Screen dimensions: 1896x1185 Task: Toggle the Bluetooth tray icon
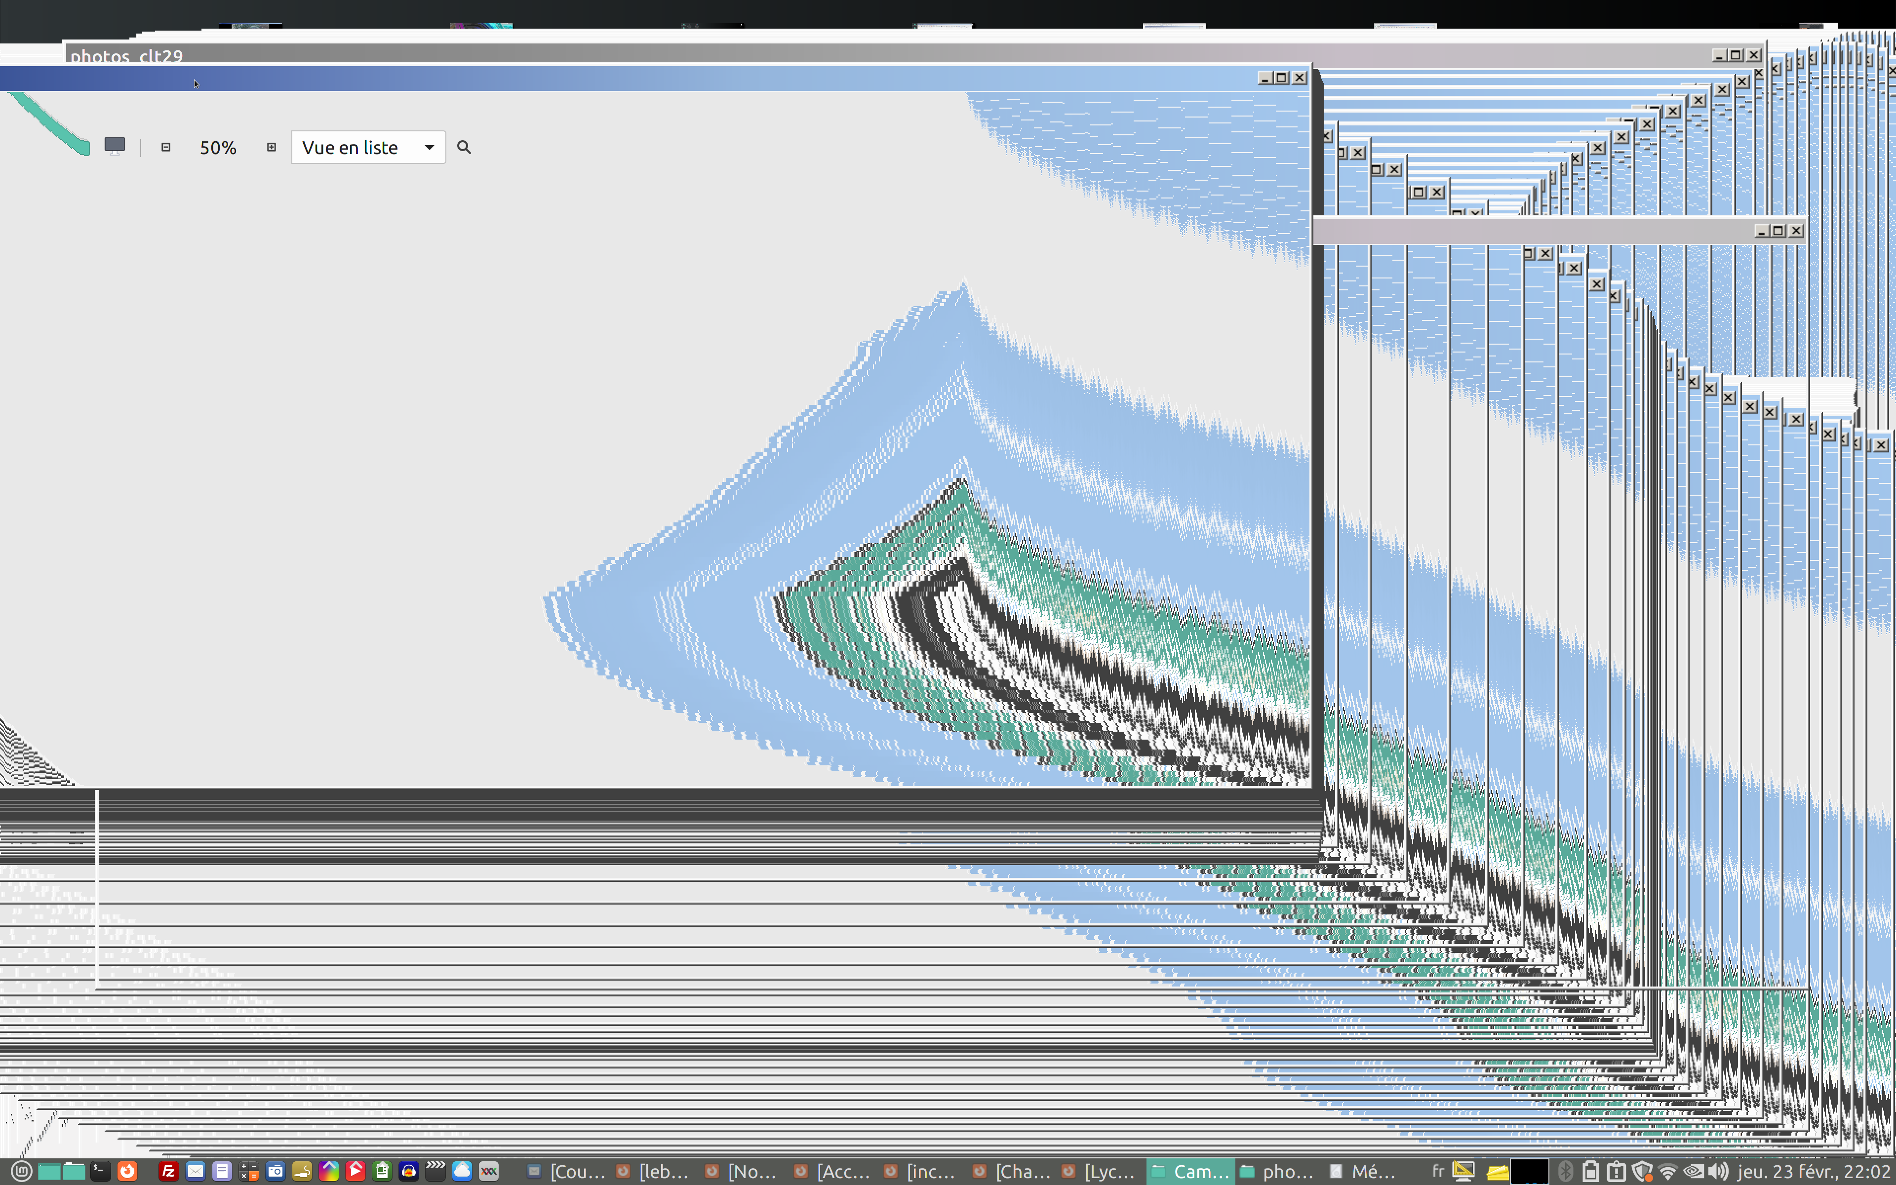click(1565, 1171)
